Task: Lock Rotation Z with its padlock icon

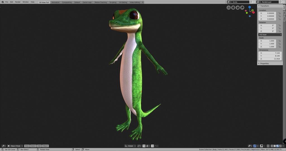Action: tap(280, 31)
